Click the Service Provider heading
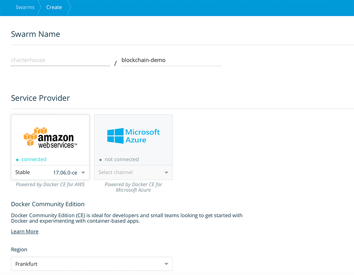 pos(41,98)
